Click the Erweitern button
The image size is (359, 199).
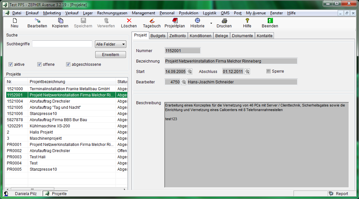click(x=111, y=55)
